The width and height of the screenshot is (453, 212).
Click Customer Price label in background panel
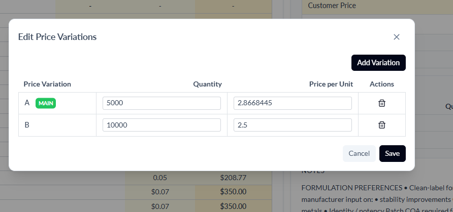coord(332,6)
